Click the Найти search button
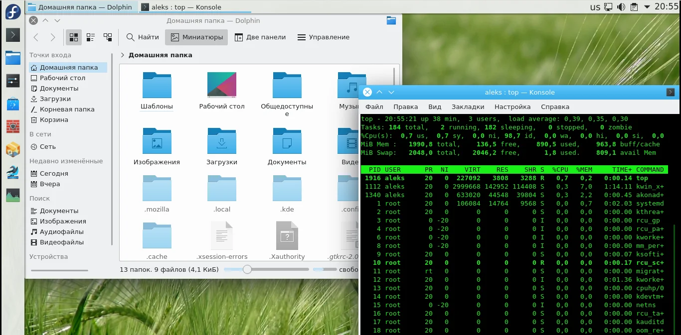The height and width of the screenshot is (335, 681). [x=143, y=37]
